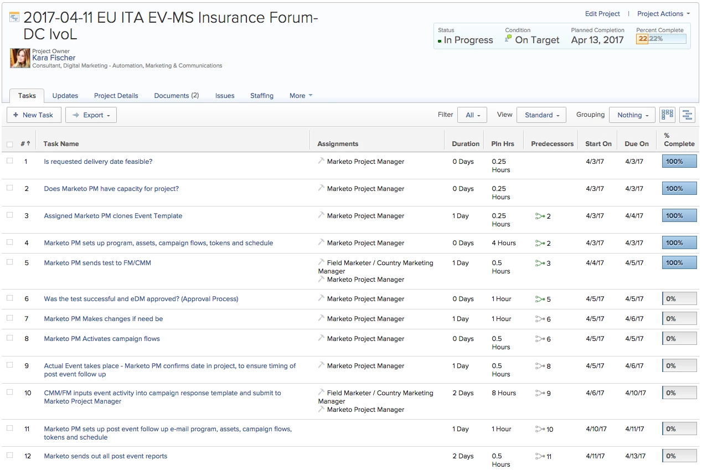This screenshot has height=470, width=702.
Task: Click the predecessor link icon for task 3
Action: click(x=540, y=216)
